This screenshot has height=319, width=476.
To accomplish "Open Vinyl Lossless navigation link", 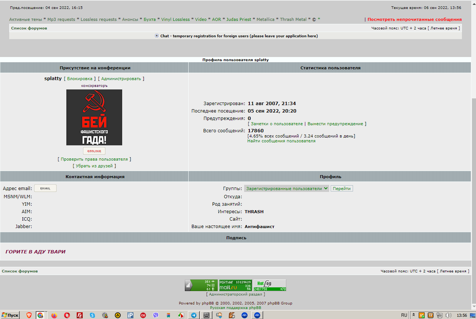I will click(x=175, y=20).
